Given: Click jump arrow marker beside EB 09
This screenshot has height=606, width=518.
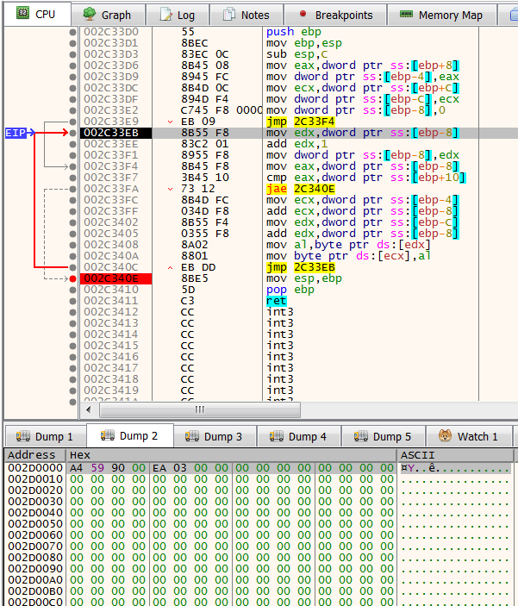Looking at the screenshot, I should click(170, 122).
